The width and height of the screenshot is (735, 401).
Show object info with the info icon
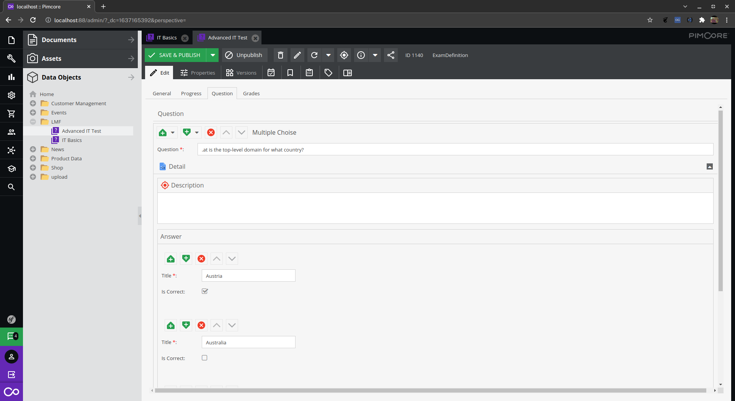[x=361, y=55]
